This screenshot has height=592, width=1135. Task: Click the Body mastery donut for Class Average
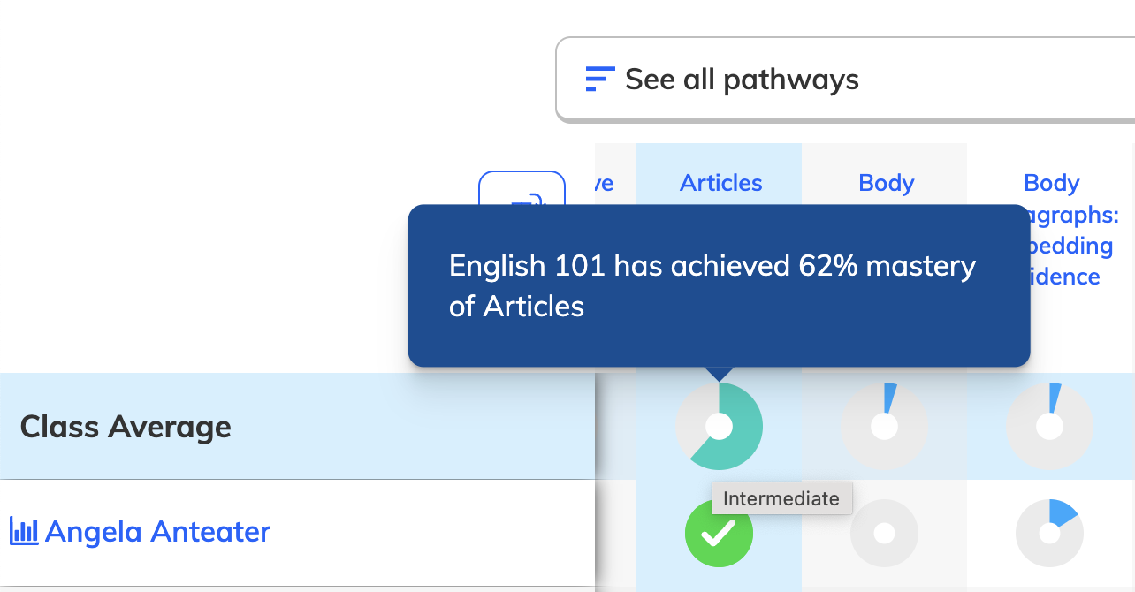(885, 426)
